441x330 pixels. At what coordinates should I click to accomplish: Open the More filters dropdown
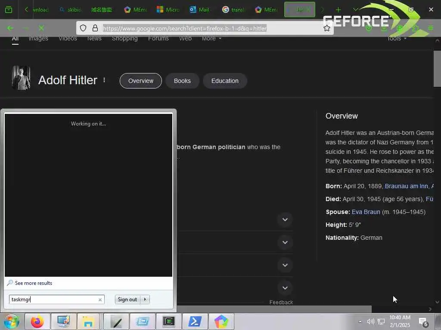click(211, 39)
